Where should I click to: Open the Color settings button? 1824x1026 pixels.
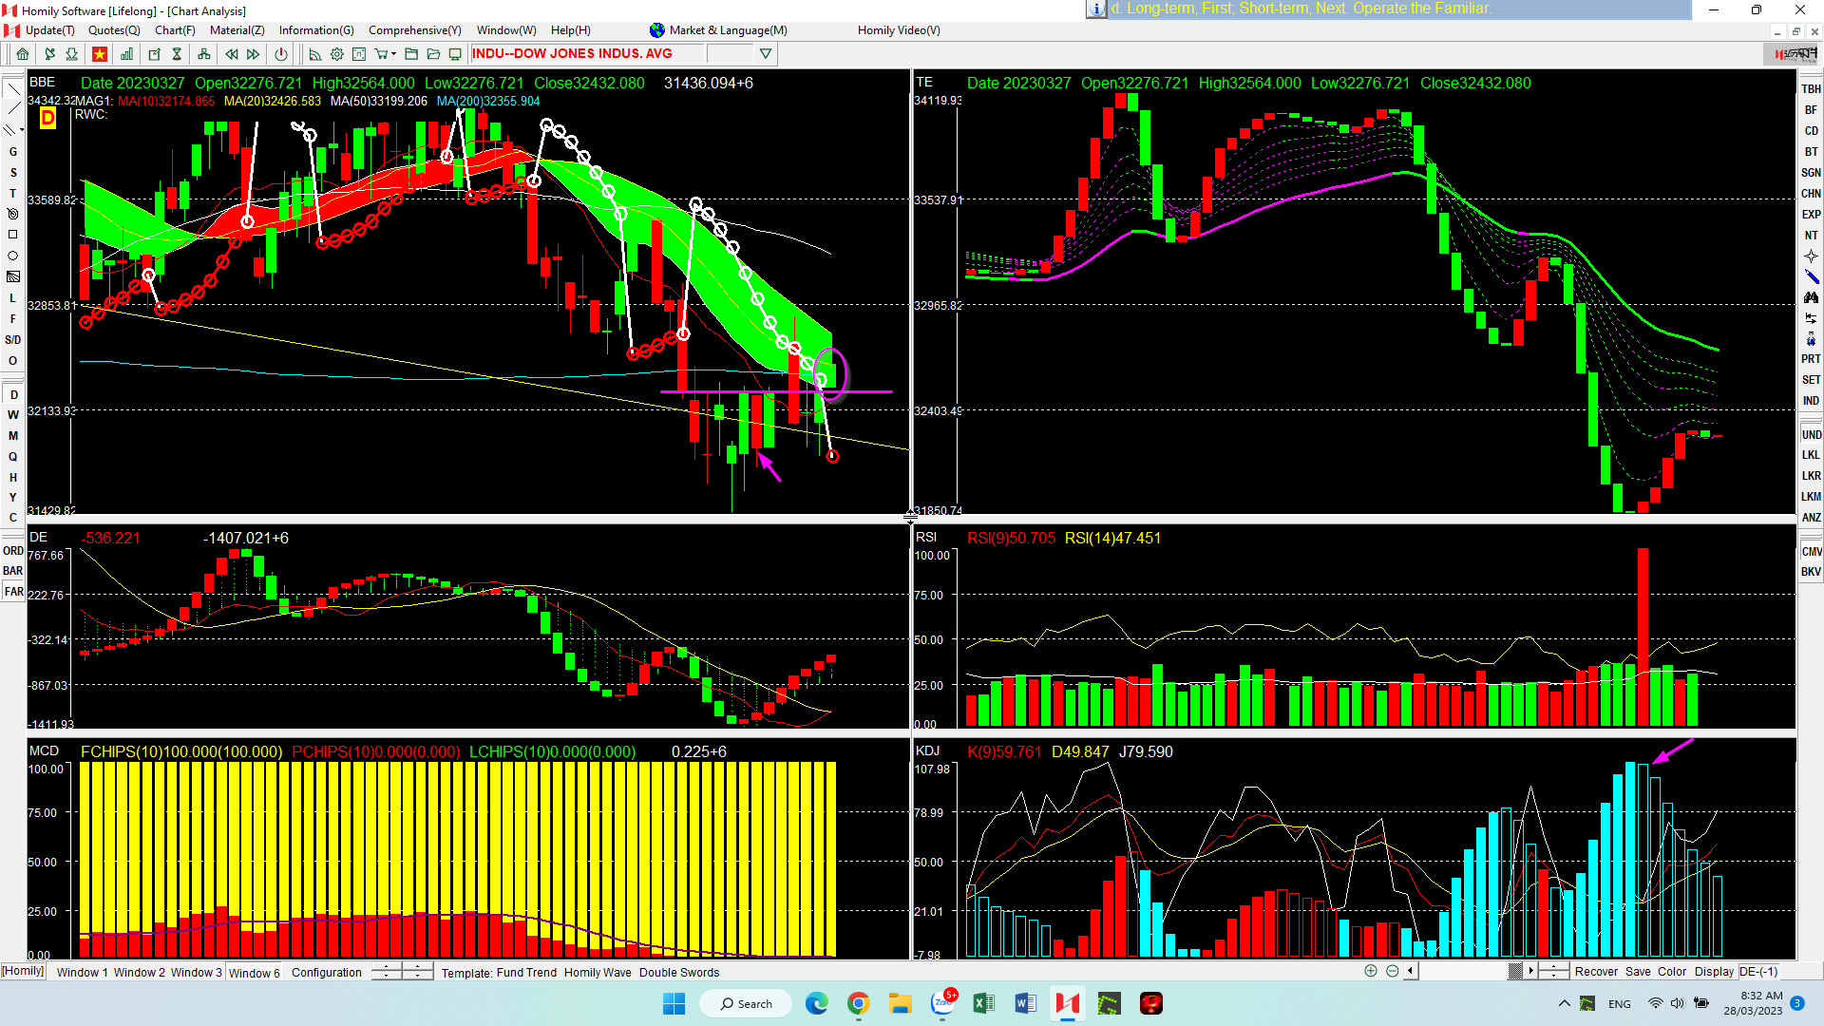click(1671, 971)
